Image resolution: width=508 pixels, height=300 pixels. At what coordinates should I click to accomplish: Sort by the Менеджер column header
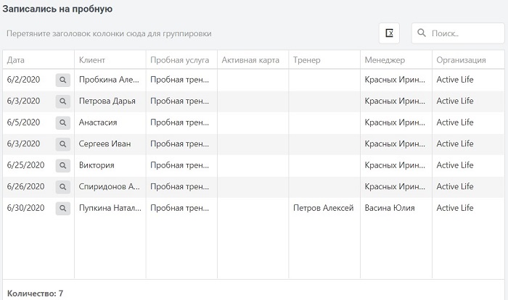[x=396, y=60]
